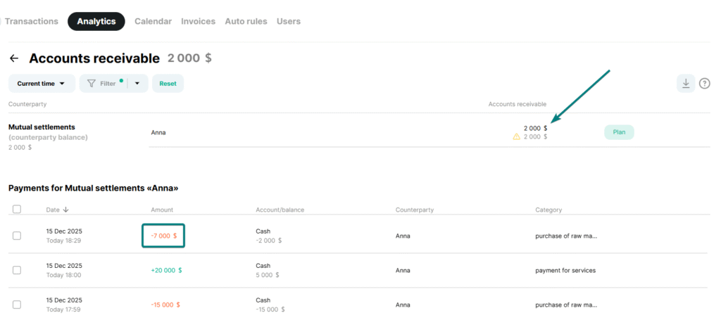Click the funnel Filter icon
721x320 pixels.
tap(92, 84)
